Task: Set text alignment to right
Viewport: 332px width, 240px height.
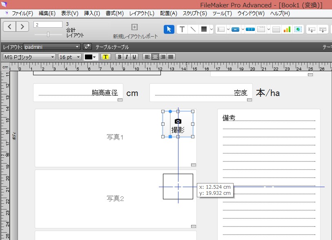Action: click(163, 57)
